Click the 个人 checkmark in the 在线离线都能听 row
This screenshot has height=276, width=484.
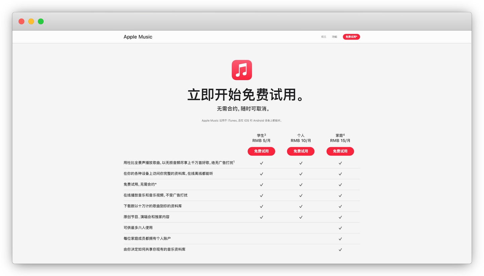click(x=300, y=174)
